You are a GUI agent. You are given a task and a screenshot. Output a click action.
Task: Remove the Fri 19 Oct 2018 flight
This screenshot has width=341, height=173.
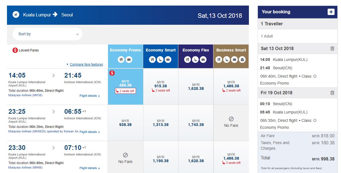[332, 93]
